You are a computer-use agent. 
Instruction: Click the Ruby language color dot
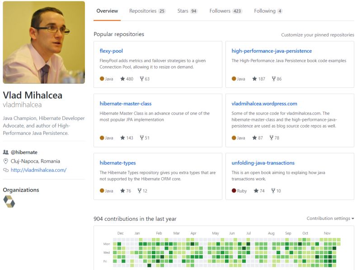pyautogui.click(x=234, y=191)
